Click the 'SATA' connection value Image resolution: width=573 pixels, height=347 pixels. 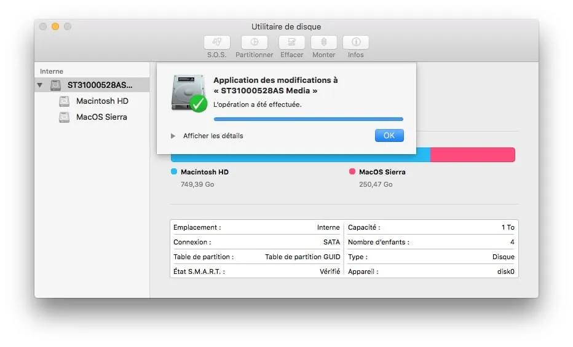(331, 242)
